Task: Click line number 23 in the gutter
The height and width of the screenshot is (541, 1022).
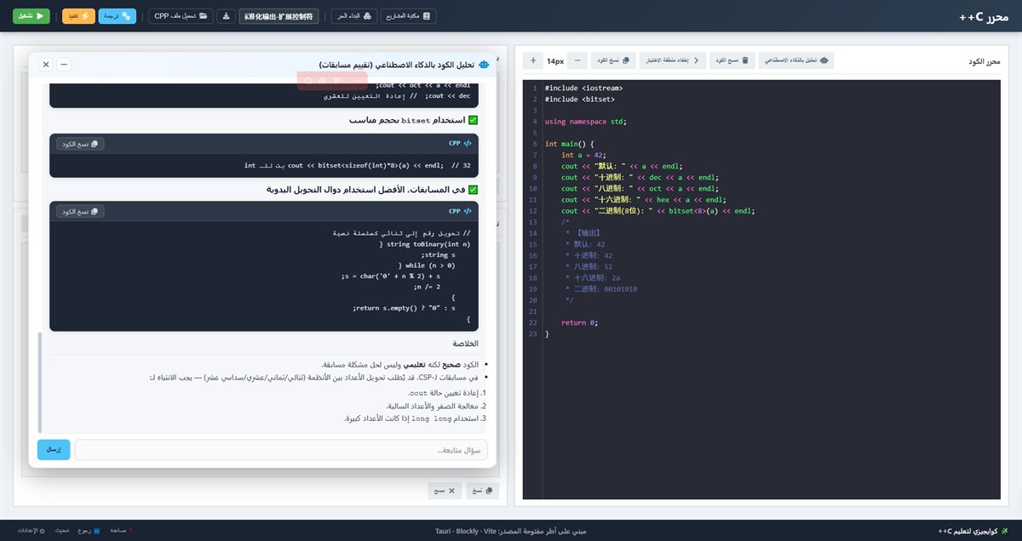Action: (x=532, y=334)
